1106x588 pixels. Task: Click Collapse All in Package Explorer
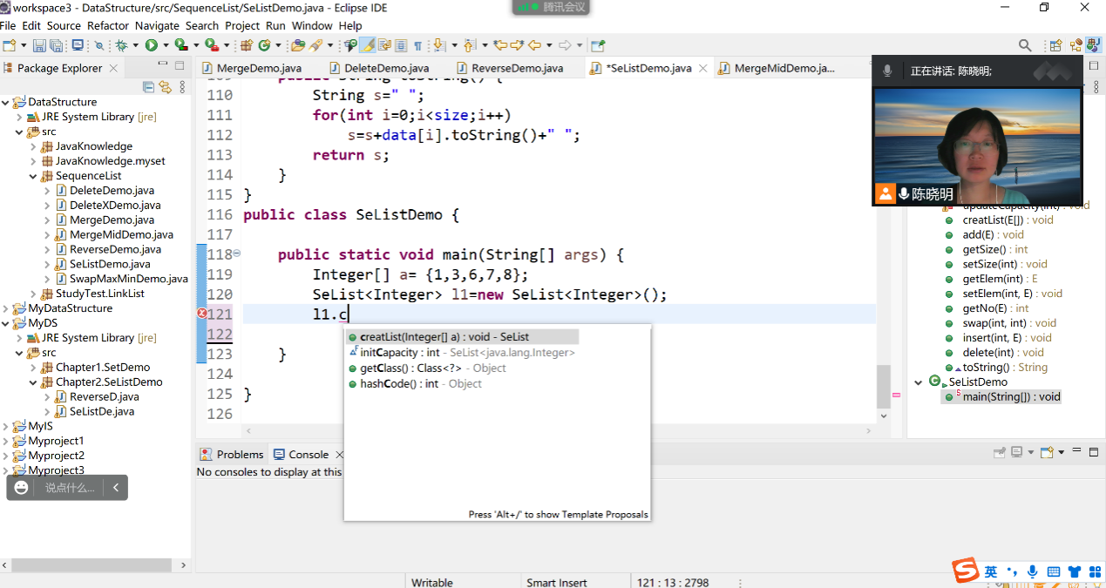(x=148, y=86)
